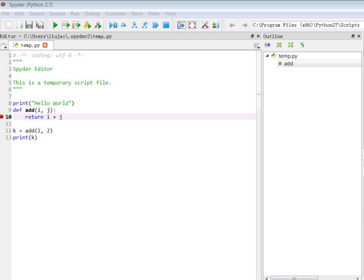Open the Edit menu

19,14
